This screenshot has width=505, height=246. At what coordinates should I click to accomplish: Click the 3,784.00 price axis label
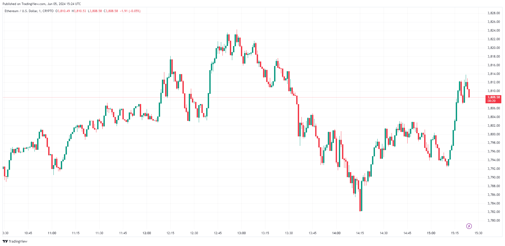pos(493,203)
